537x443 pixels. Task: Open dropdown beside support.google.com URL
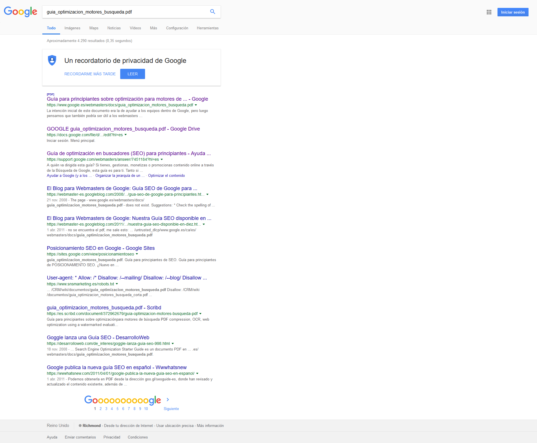coord(162,159)
